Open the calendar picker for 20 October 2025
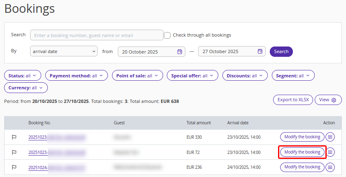The width and height of the screenshot is (346, 177). pos(180,51)
